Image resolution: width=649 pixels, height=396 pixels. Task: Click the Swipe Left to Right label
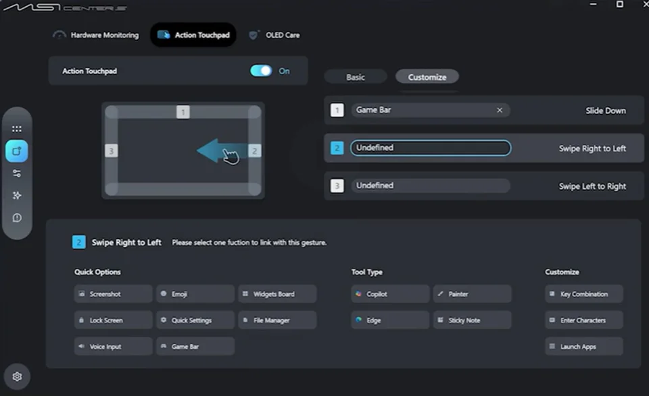[592, 186]
